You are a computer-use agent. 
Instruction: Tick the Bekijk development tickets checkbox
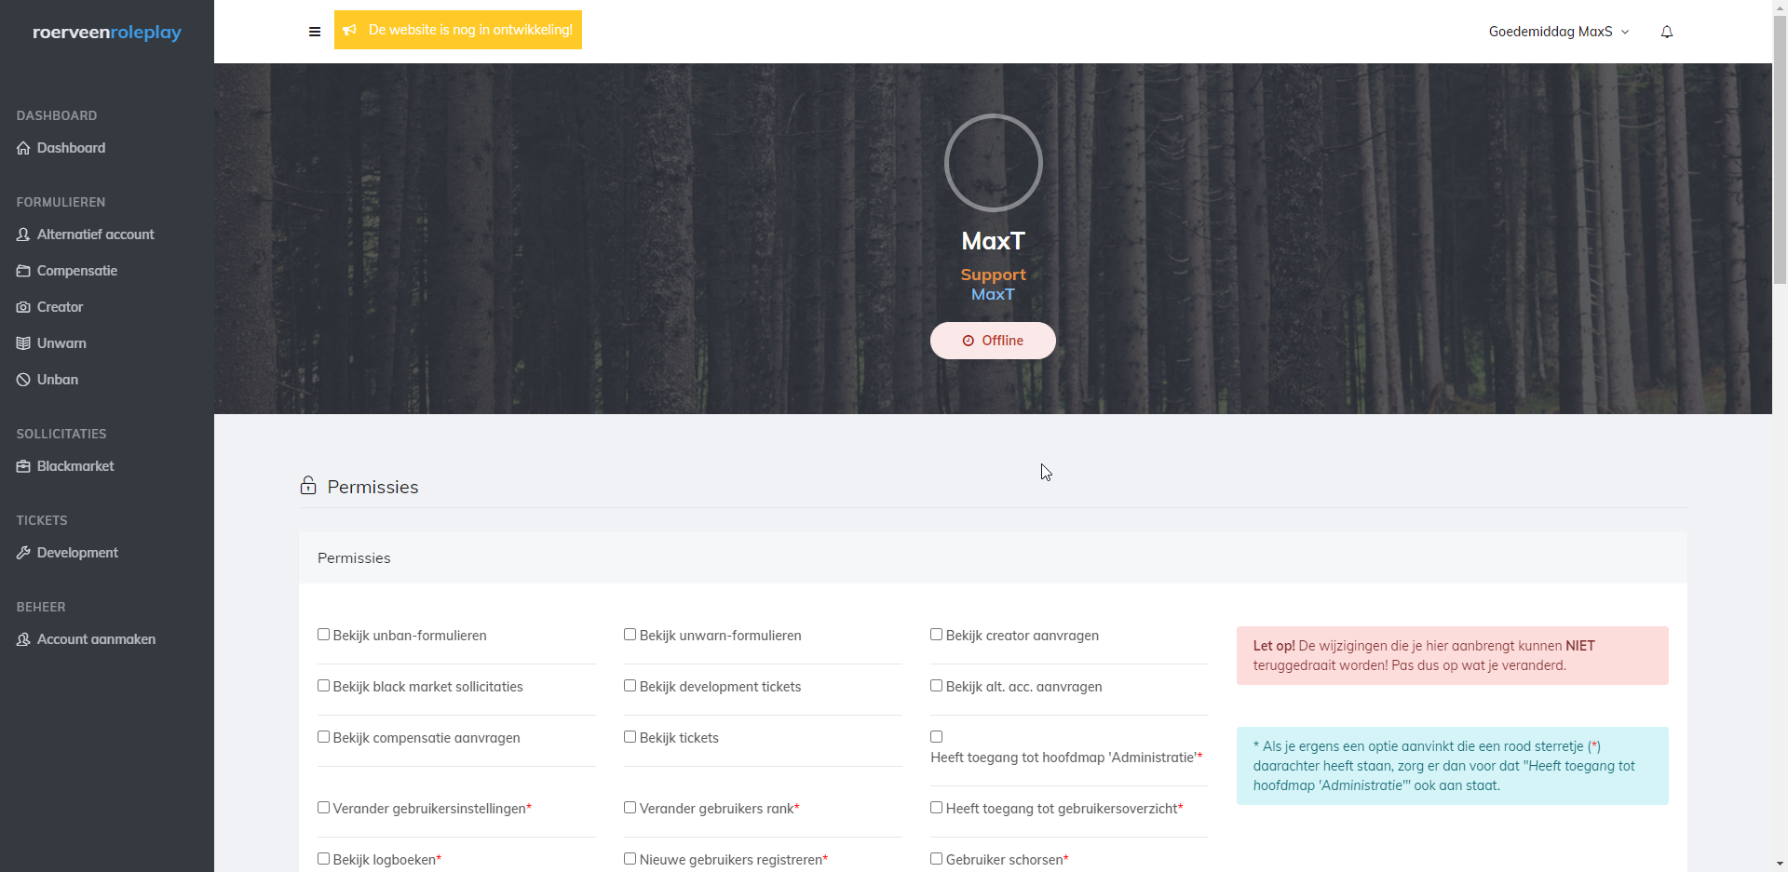tap(630, 686)
